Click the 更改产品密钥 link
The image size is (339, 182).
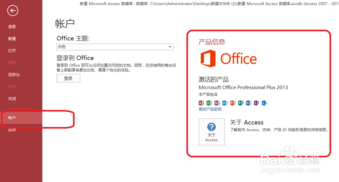tap(210, 109)
